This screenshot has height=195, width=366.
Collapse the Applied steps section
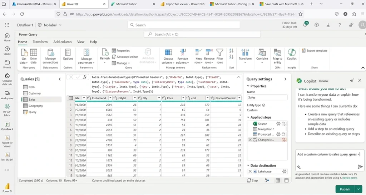click(x=248, y=117)
